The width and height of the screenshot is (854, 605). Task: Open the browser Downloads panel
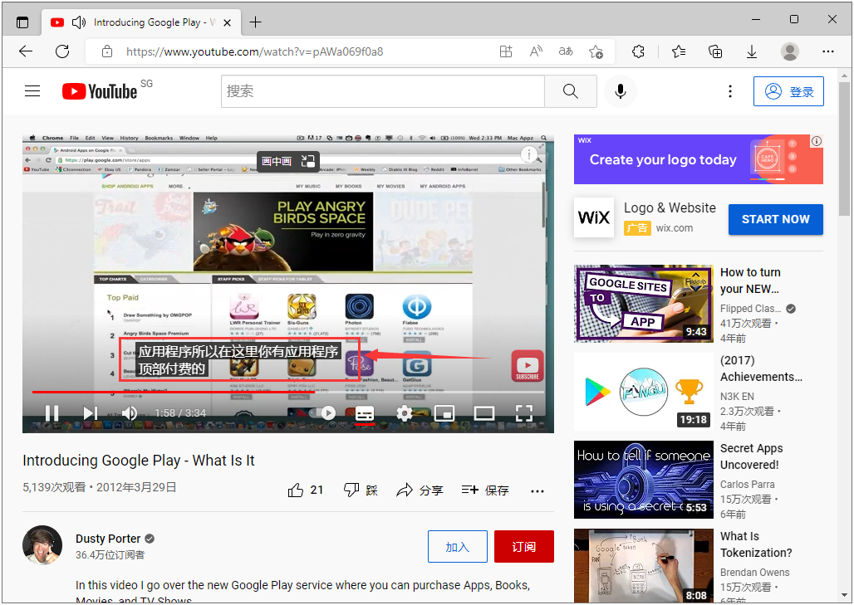pyautogui.click(x=752, y=51)
